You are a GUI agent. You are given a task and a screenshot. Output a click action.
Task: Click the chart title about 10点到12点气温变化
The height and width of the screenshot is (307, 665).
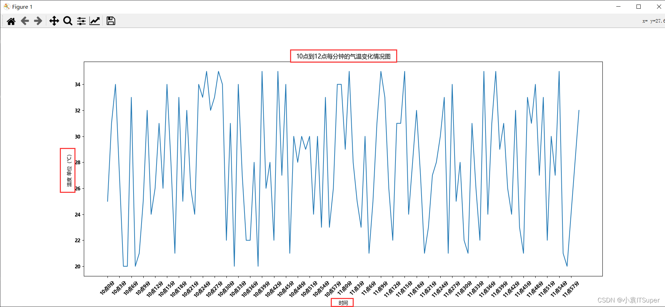point(343,56)
